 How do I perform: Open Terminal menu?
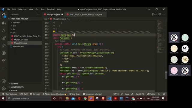(51, 9)
